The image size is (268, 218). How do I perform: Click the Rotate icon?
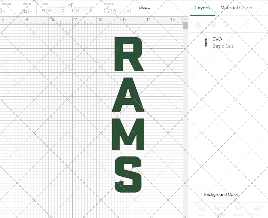[x=107, y=11]
